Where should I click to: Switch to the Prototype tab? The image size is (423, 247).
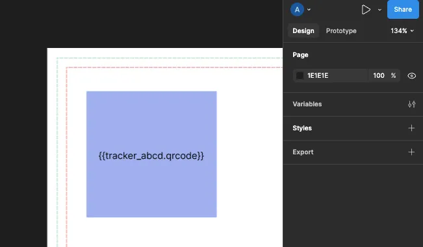pyautogui.click(x=341, y=30)
